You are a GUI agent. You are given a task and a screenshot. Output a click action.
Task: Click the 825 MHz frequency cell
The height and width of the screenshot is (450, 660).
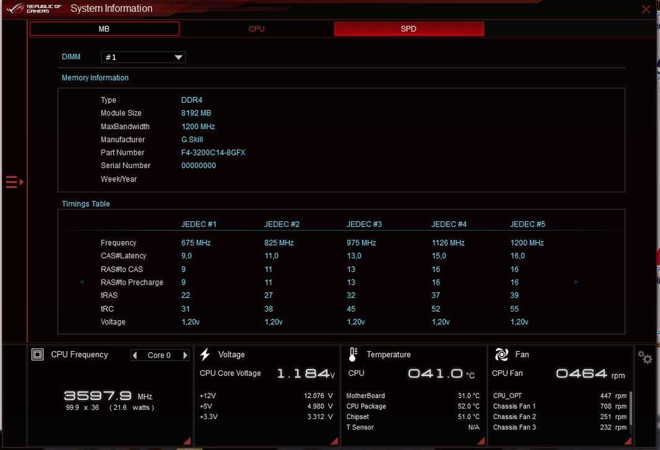(x=279, y=243)
